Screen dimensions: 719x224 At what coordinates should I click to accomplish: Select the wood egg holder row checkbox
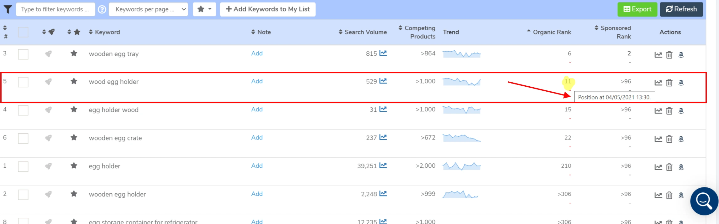tap(23, 82)
